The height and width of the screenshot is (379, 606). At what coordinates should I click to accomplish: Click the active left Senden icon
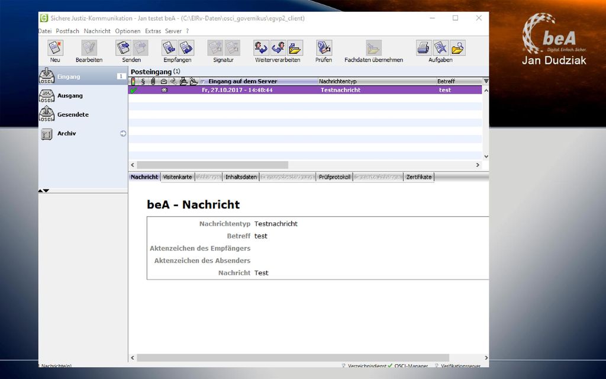click(123, 48)
